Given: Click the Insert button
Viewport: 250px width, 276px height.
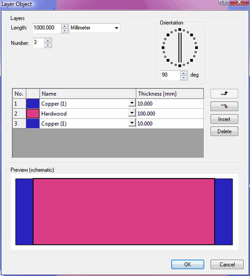Looking at the screenshot, I should coord(224,119).
